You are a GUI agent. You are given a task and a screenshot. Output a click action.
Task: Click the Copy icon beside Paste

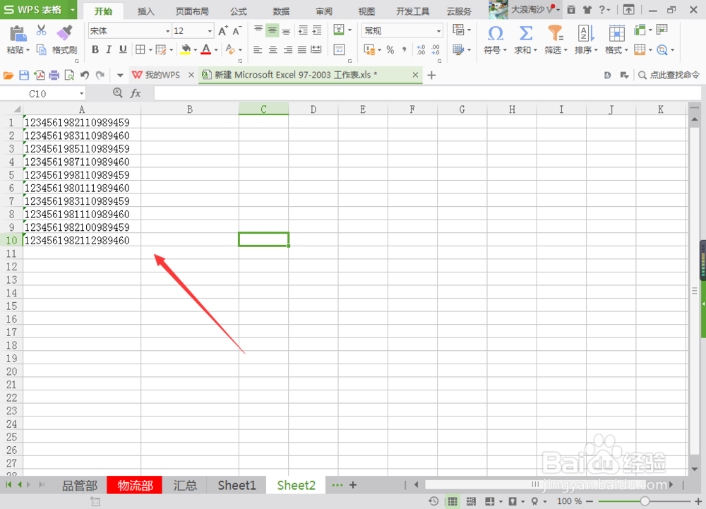(x=42, y=49)
